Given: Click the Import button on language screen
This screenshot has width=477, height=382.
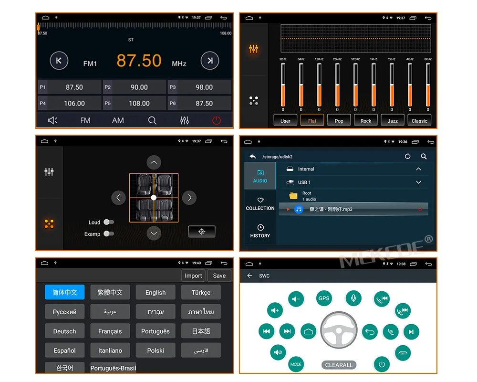Looking at the screenshot, I should point(193,276).
